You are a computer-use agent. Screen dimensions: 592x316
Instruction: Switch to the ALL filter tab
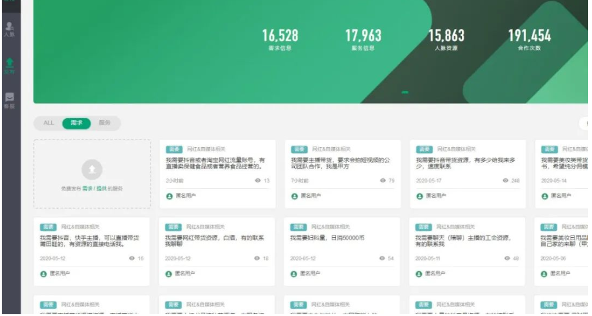(49, 123)
